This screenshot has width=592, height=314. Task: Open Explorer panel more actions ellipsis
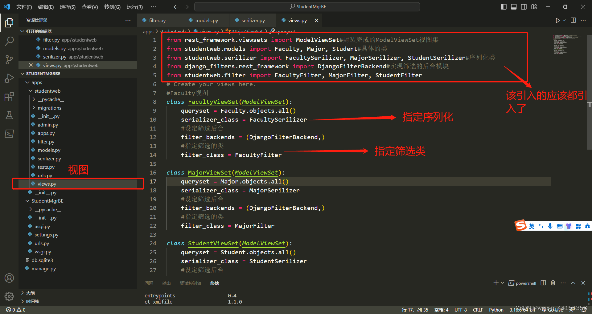128,20
